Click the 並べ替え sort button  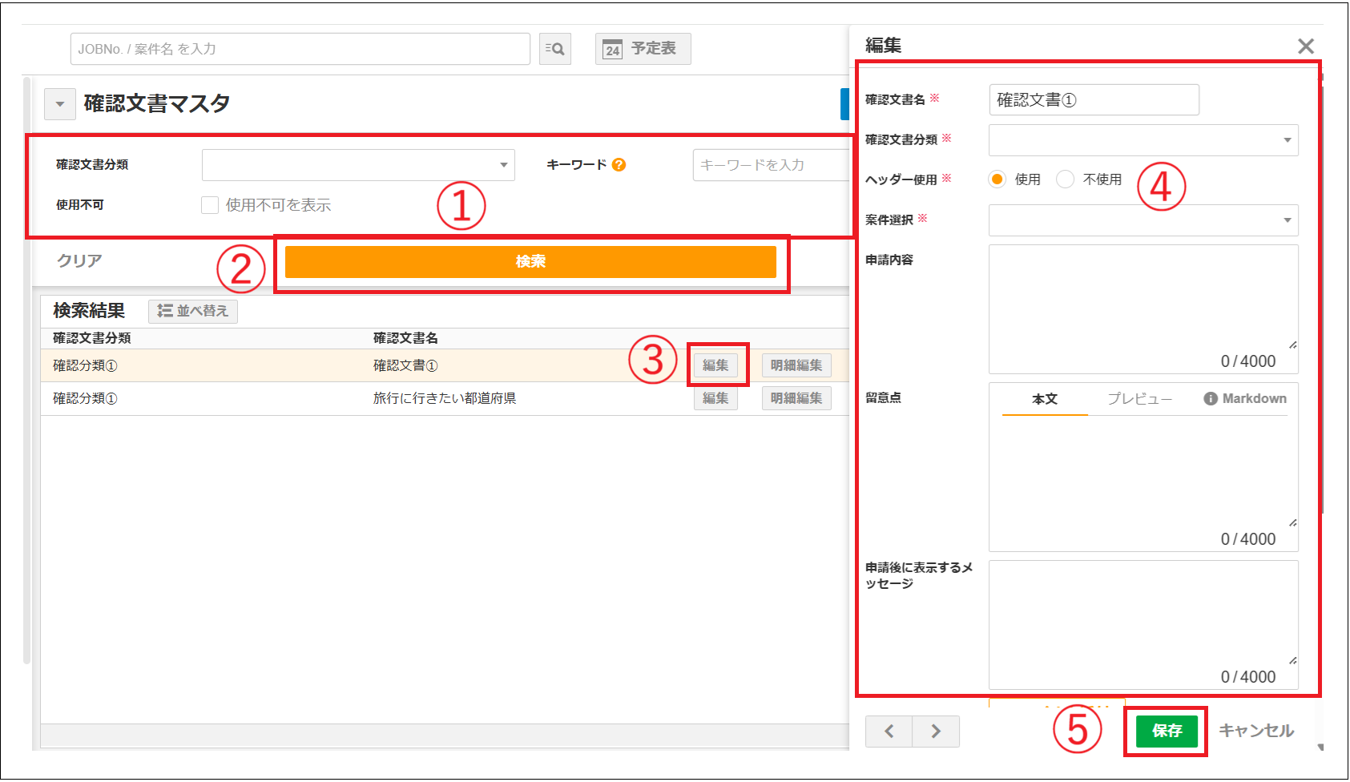(x=193, y=311)
